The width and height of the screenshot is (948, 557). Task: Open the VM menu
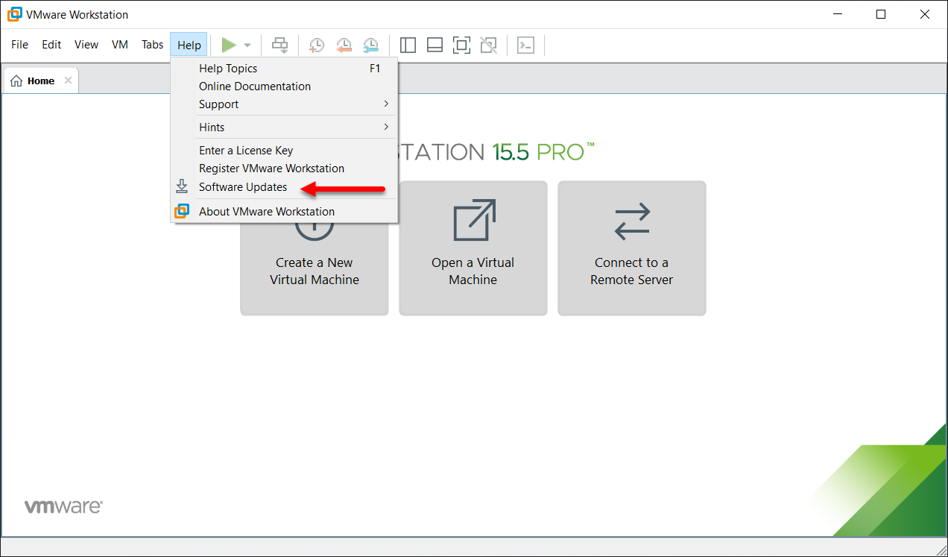click(120, 45)
